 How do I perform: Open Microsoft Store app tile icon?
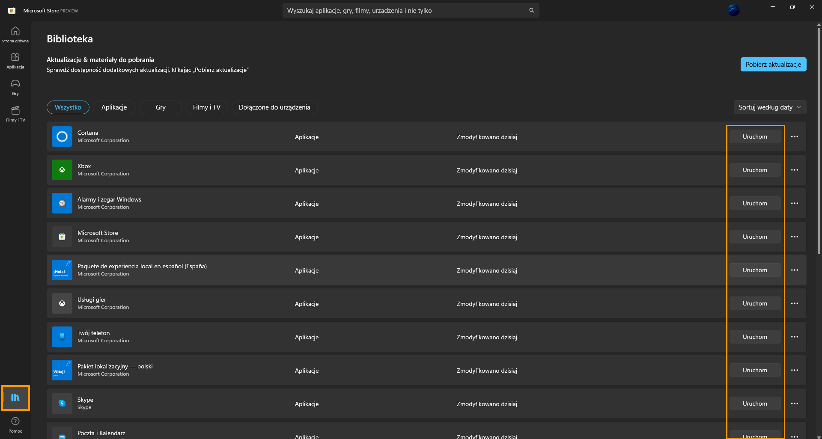coord(62,237)
